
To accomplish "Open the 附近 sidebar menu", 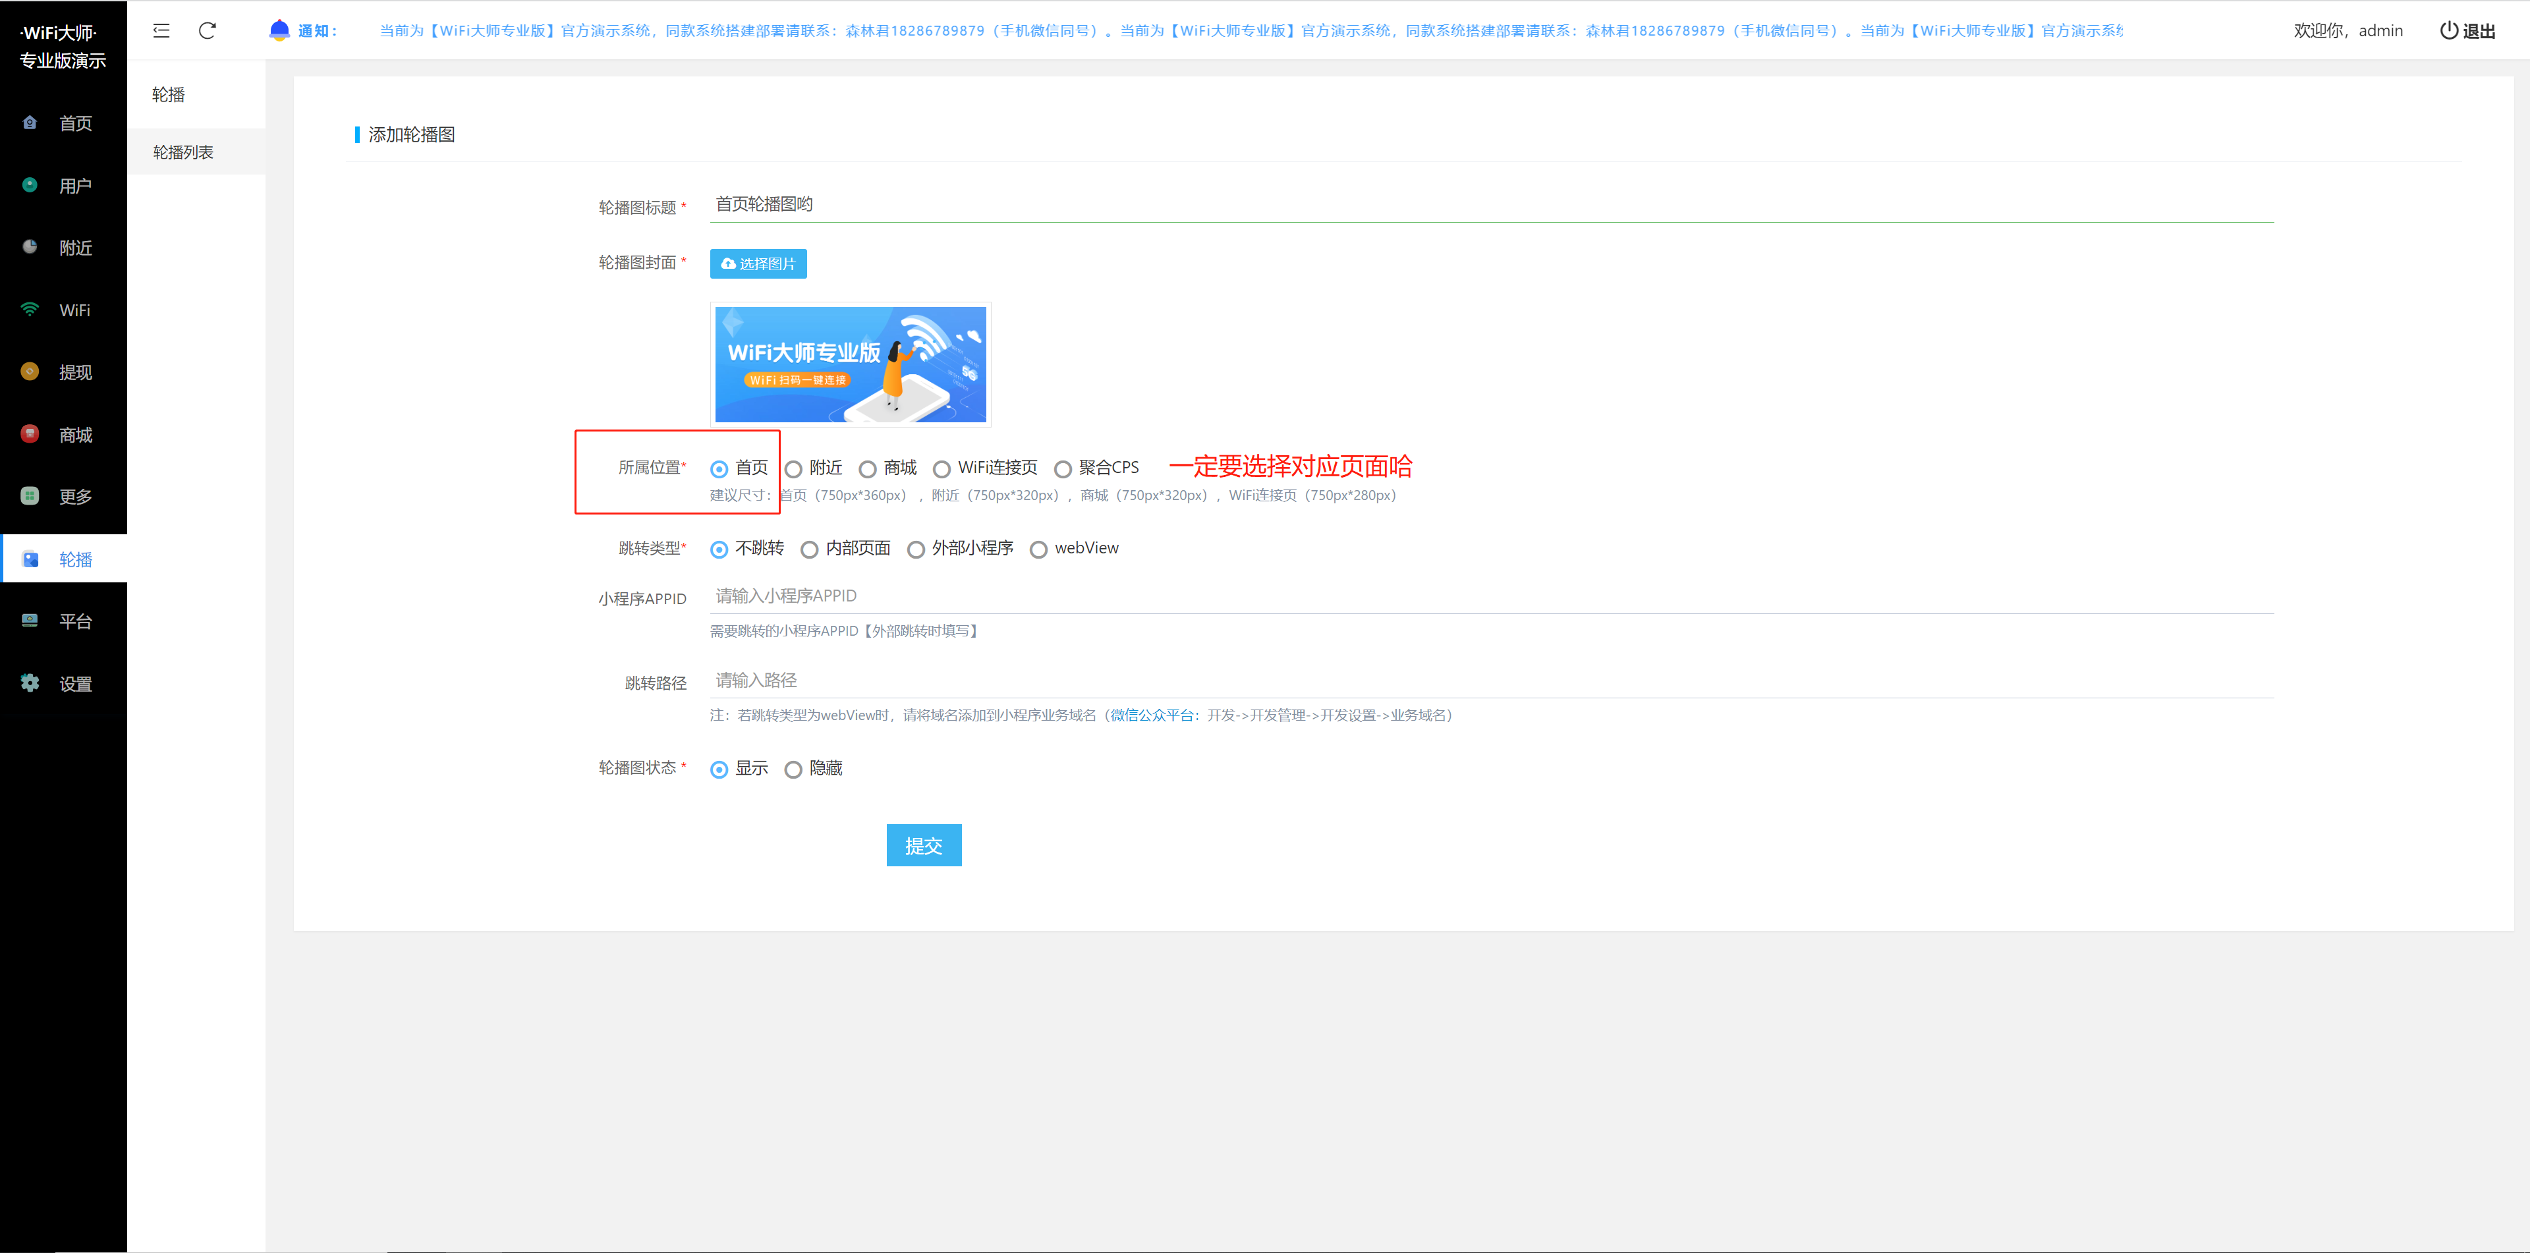I will [x=64, y=248].
